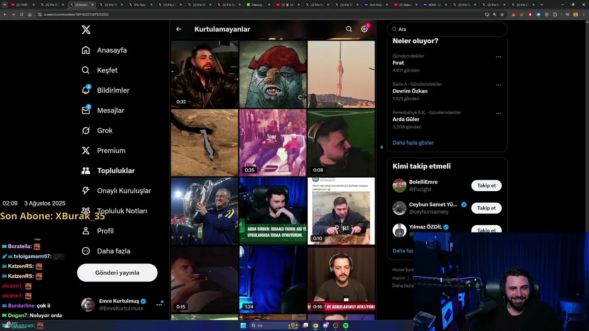Open the Devrim Özkan trending topic
Image resolution: width=589 pixels, height=331 pixels.
click(x=410, y=91)
